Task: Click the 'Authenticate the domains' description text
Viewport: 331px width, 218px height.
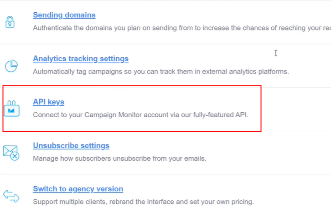Action: [182, 28]
